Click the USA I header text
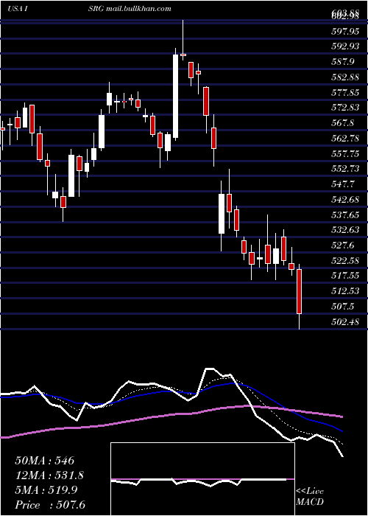 click(x=19, y=9)
